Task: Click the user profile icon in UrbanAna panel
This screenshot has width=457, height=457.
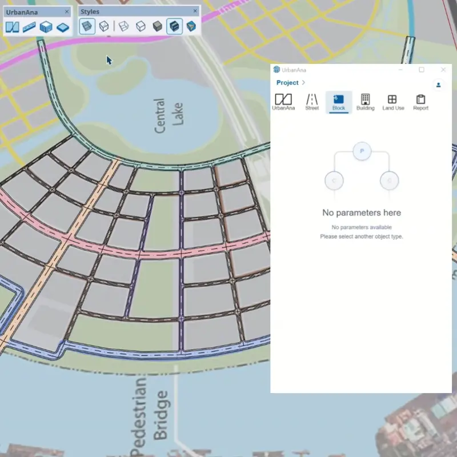Action: click(x=438, y=83)
